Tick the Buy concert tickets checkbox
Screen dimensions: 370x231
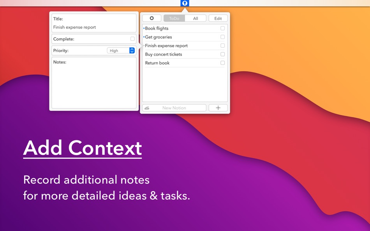coord(222,54)
